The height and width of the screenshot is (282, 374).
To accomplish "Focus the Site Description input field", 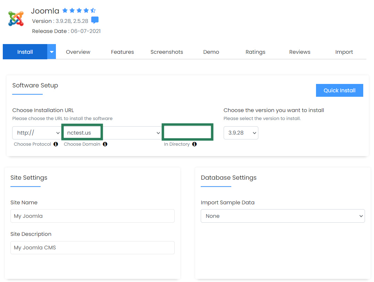I will (x=93, y=248).
